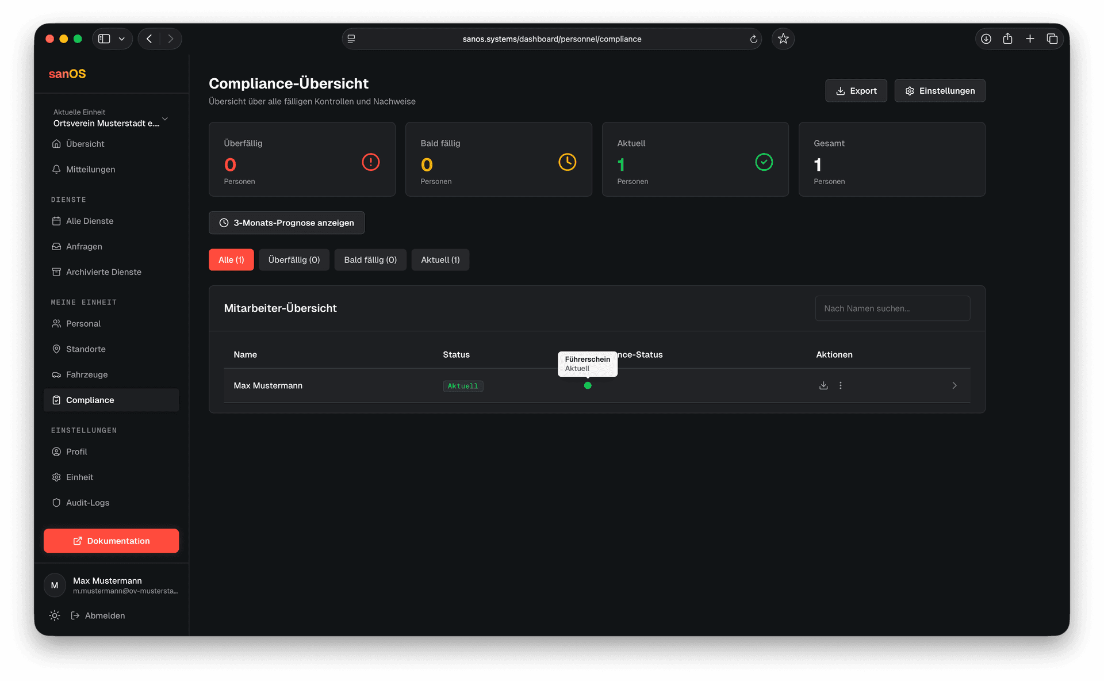Click the Export button
Screen dimensions: 1104x681
click(856, 91)
